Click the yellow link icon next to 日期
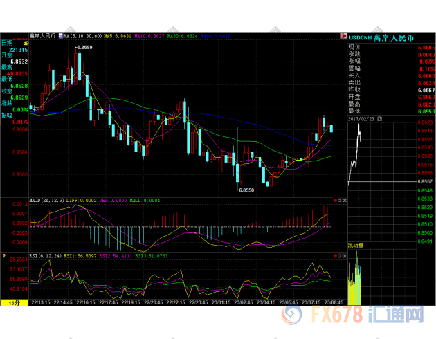Viewport: 436px width, 339px height. 26,42
